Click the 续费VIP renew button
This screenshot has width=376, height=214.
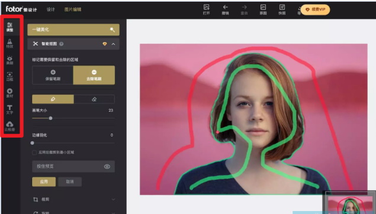click(x=315, y=9)
